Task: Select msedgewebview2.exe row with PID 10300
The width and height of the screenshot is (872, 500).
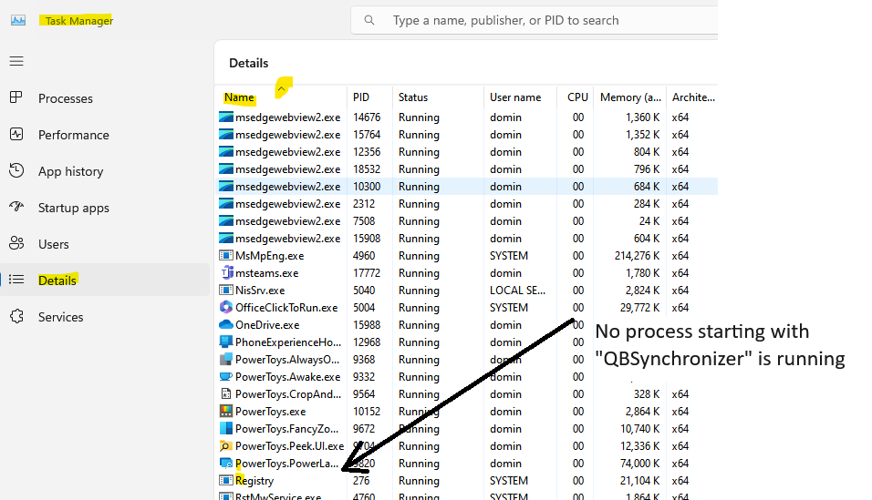Action: tap(467, 187)
